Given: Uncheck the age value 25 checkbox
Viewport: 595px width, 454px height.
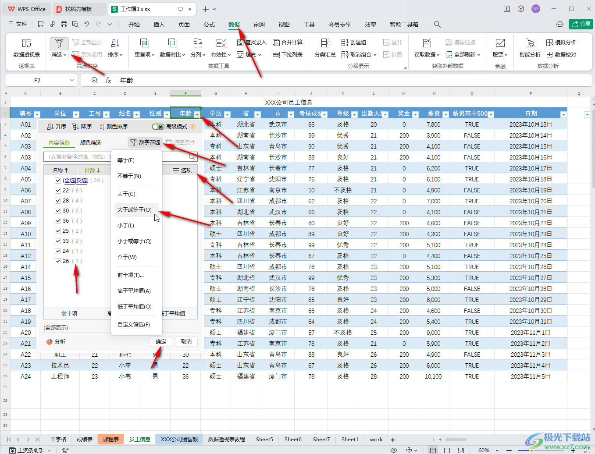Looking at the screenshot, I should click(58, 231).
